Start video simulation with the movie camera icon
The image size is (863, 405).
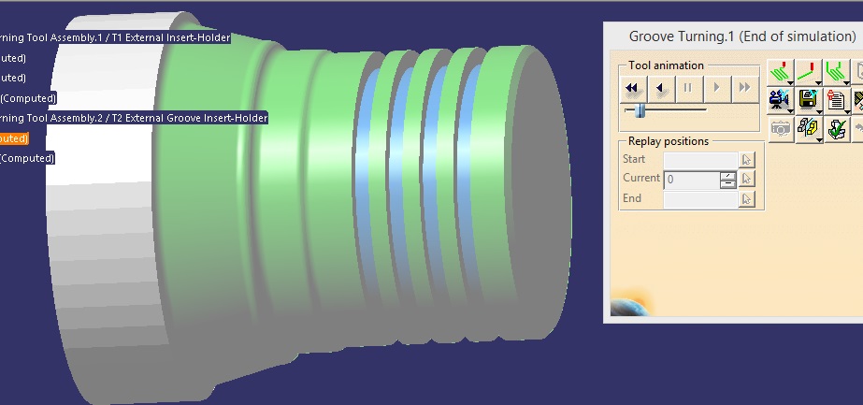(x=779, y=99)
